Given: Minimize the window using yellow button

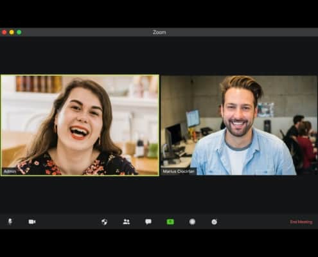Looking at the screenshot, I should (x=12, y=32).
